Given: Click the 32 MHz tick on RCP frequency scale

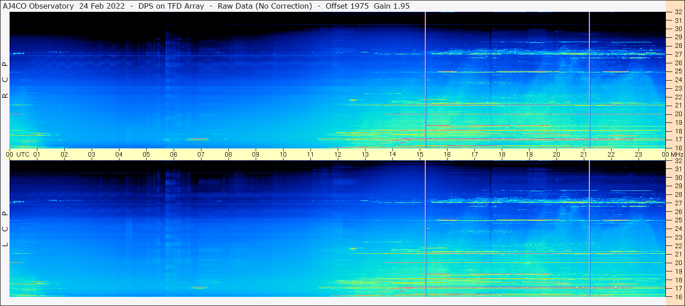Looking at the screenshot, I should [x=678, y=12].
